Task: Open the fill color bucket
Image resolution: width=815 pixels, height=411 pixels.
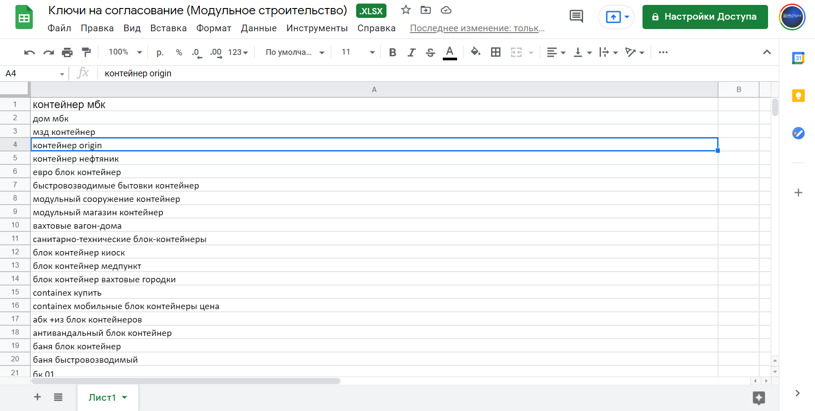Action: [x=475, y=52]
